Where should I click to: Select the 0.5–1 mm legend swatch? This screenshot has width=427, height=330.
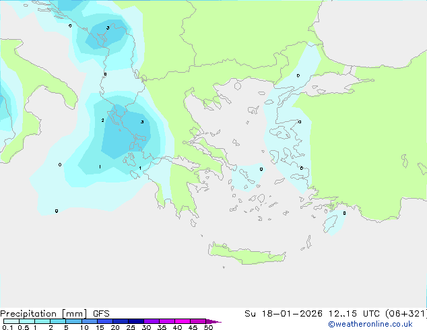[27, 321]
